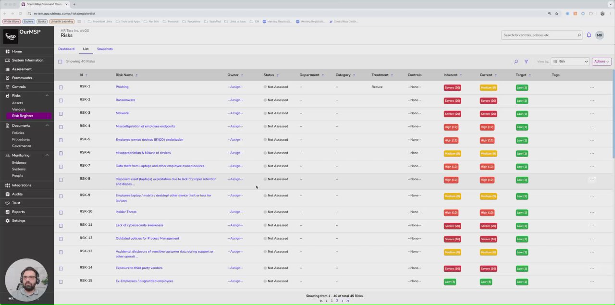Screen dimensions: 615x305
Task: Assign owner for Malware risk
Action: pos(235,113)
